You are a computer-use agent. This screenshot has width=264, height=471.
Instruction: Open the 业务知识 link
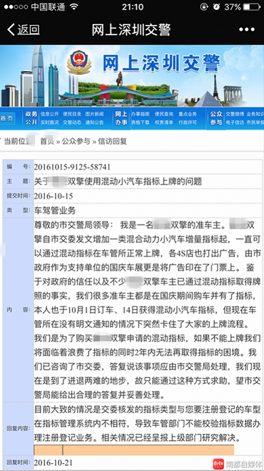coord(255,114)
